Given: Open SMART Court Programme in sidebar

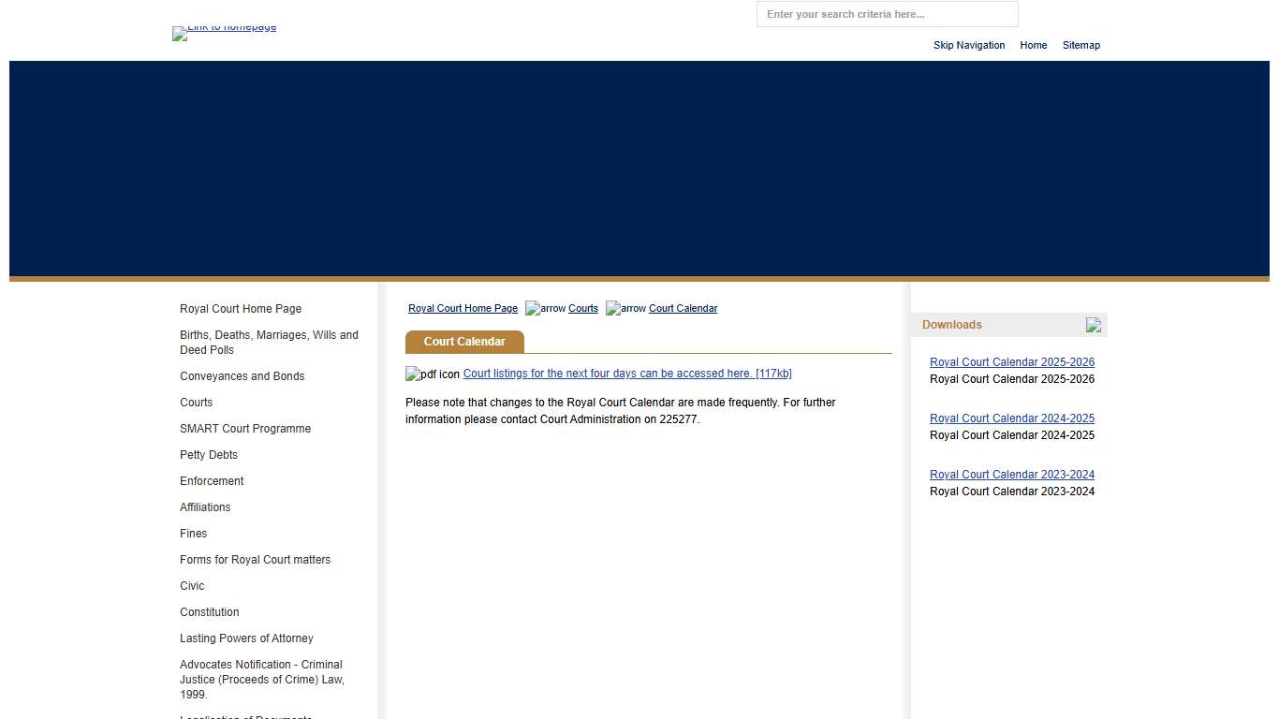Looking at the screenshot, I should [245, 429].
